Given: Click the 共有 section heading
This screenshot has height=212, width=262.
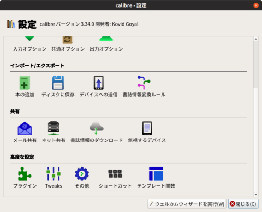Looking at the screenshot, I should tap(15, 111).
